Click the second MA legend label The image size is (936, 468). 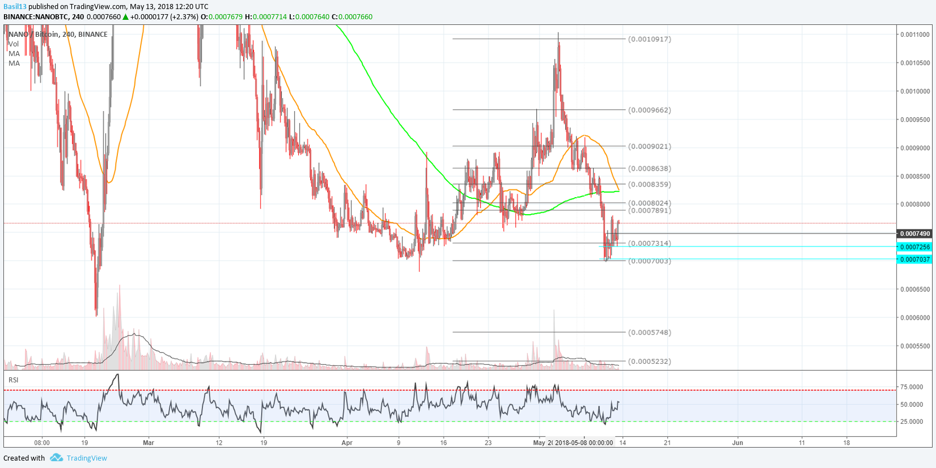click(x=14, y=63)
